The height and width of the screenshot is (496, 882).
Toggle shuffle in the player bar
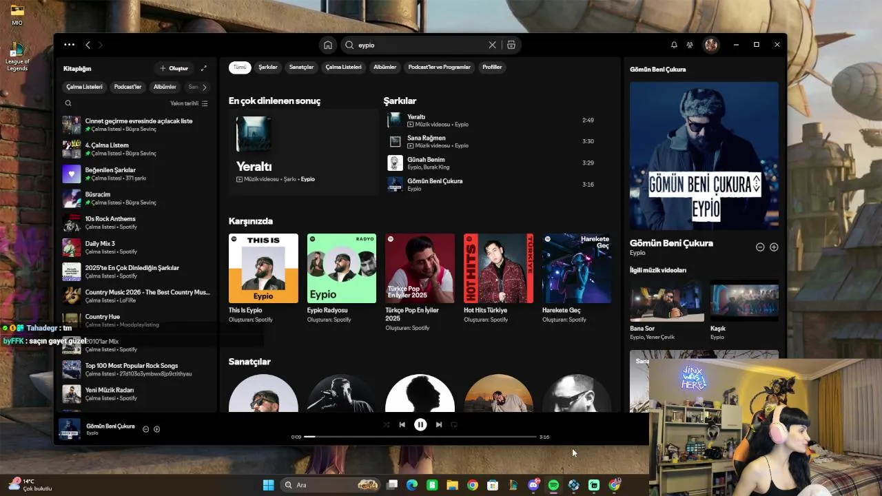386,425
